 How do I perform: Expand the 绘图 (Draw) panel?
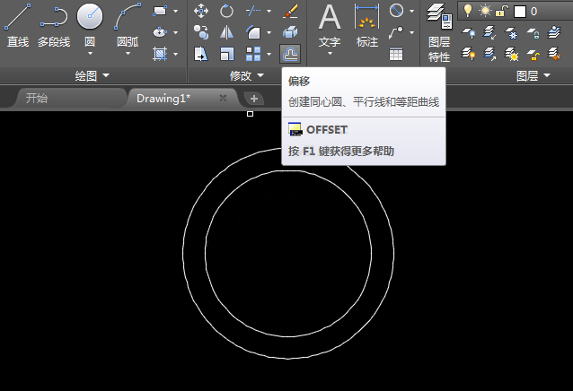pos(93,76)
